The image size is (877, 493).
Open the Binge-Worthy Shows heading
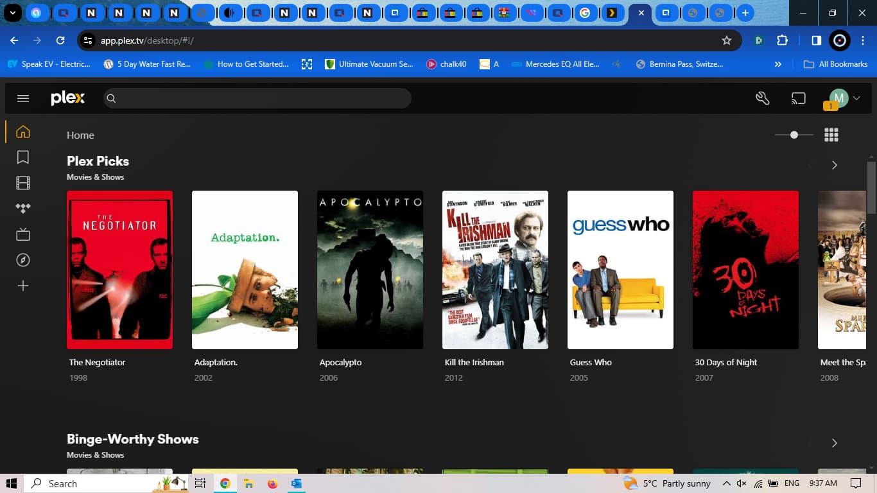pos(133,439)
